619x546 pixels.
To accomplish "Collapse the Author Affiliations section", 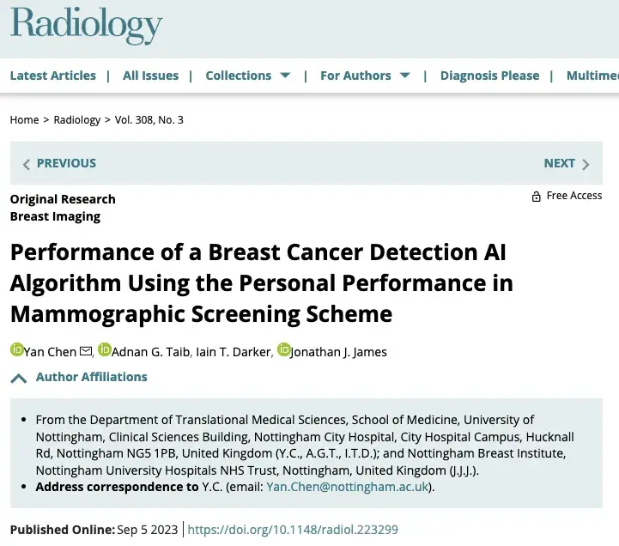I will coord(19,378).
